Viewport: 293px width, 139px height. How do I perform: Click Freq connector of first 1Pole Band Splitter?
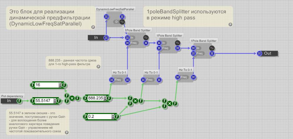click(x=127, y=43)
